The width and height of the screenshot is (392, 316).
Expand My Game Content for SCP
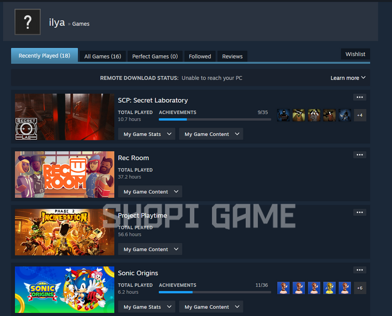click(211, 134)
